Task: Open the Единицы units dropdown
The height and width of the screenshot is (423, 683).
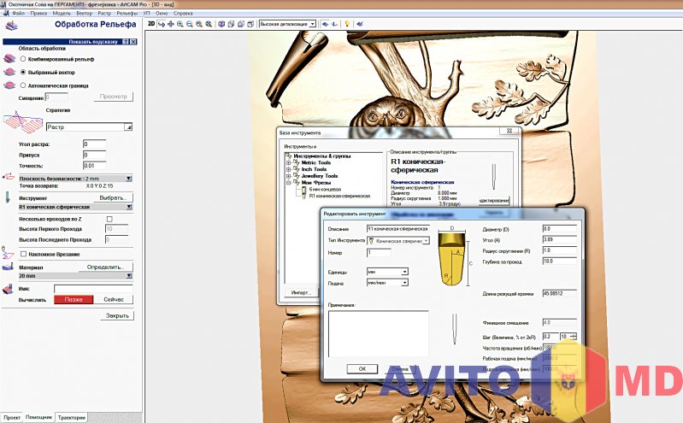Action: [x=404, y=272]
